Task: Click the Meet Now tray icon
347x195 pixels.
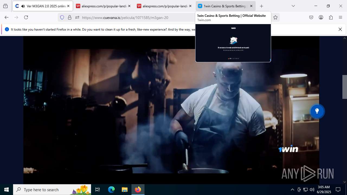Action: point(299,190)
